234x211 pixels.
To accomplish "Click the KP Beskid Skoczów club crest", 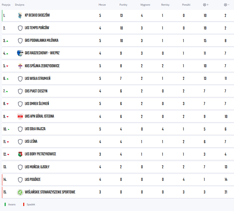I will (x=20, y=16).
